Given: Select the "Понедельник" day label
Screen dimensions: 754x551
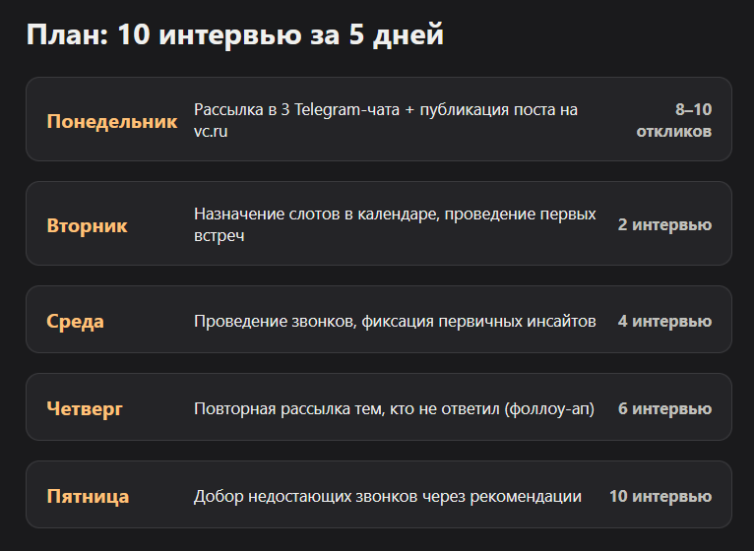Looking at the screenshot, I should coord(112,121).
